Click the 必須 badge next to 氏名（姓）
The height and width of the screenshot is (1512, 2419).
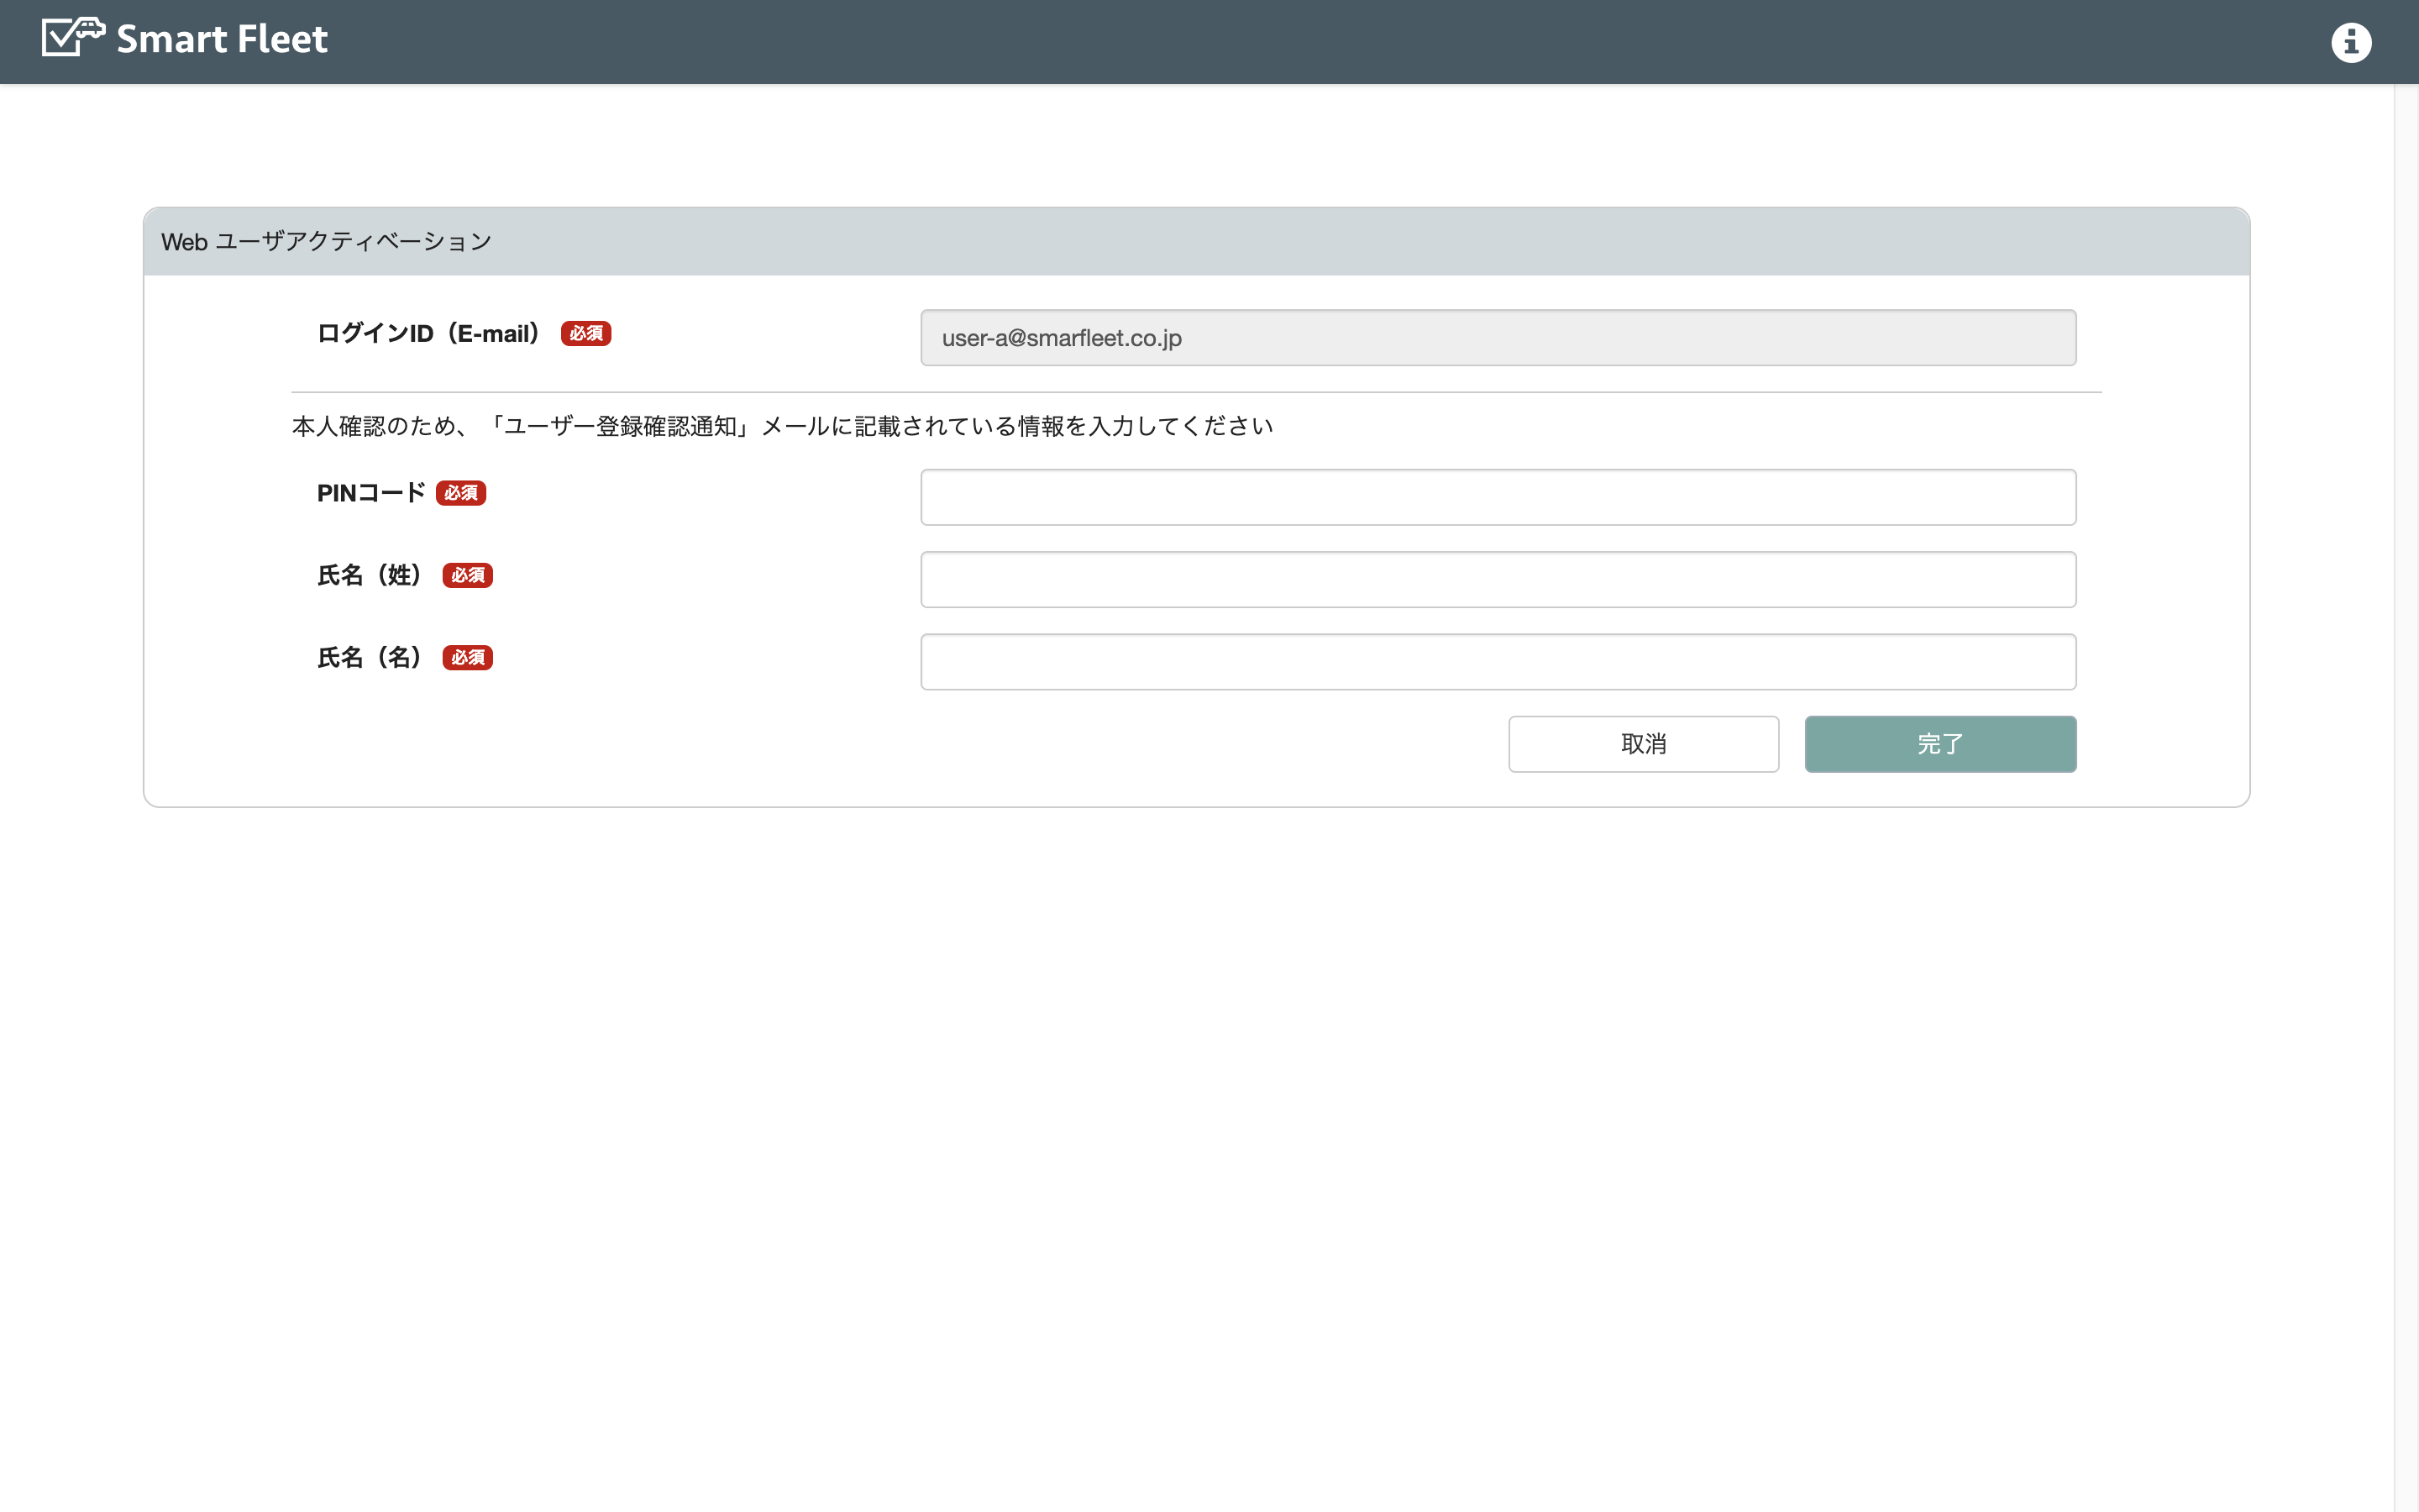(468, 575)
